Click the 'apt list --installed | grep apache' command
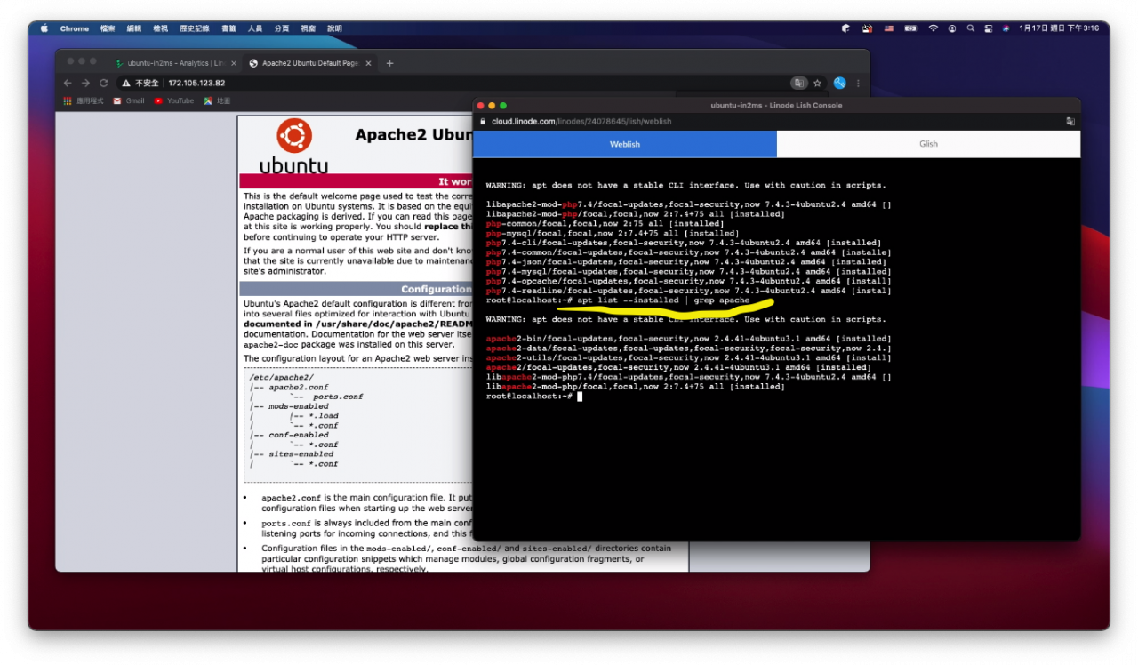This screenshot has width=1138, height=665. coord(663,300)
